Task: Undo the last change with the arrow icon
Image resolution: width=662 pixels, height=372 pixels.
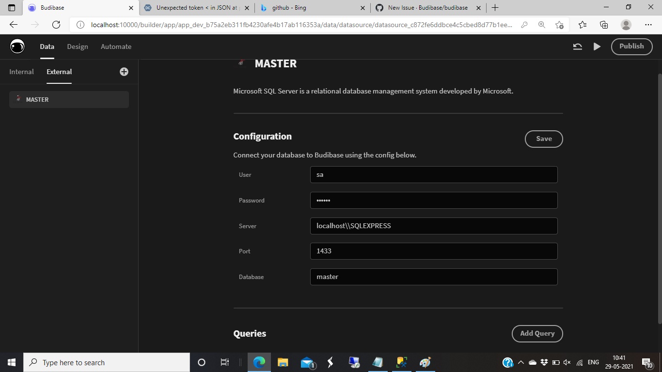Action: (x=577, y=46)
